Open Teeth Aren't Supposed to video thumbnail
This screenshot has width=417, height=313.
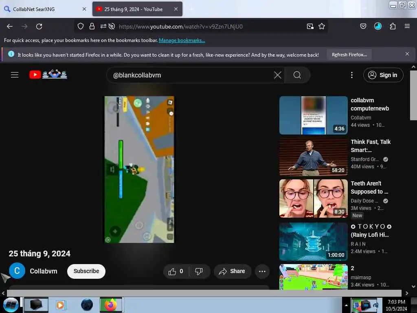[x=314, y=198]
